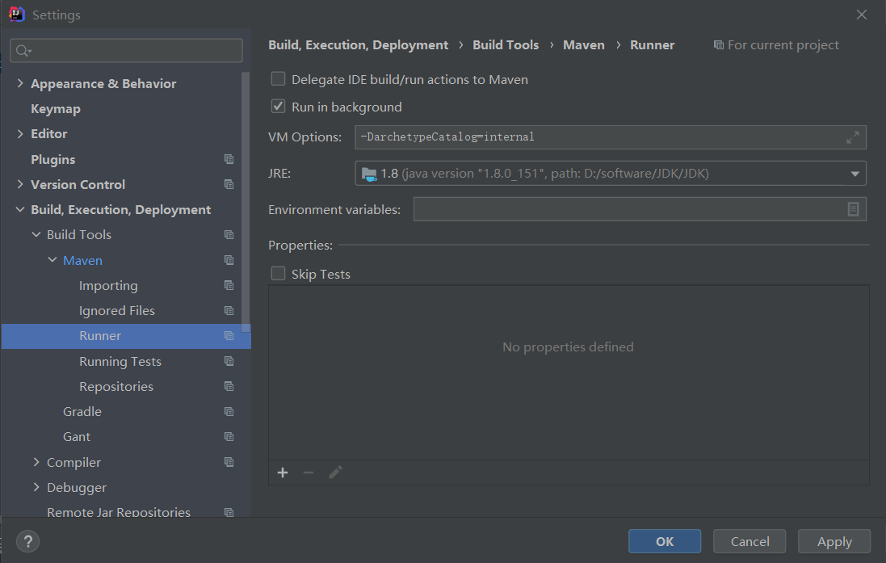Click Build, Execution, Deployment breadcrumb
This screenshot has width=886, height=563.
(359, 45)
